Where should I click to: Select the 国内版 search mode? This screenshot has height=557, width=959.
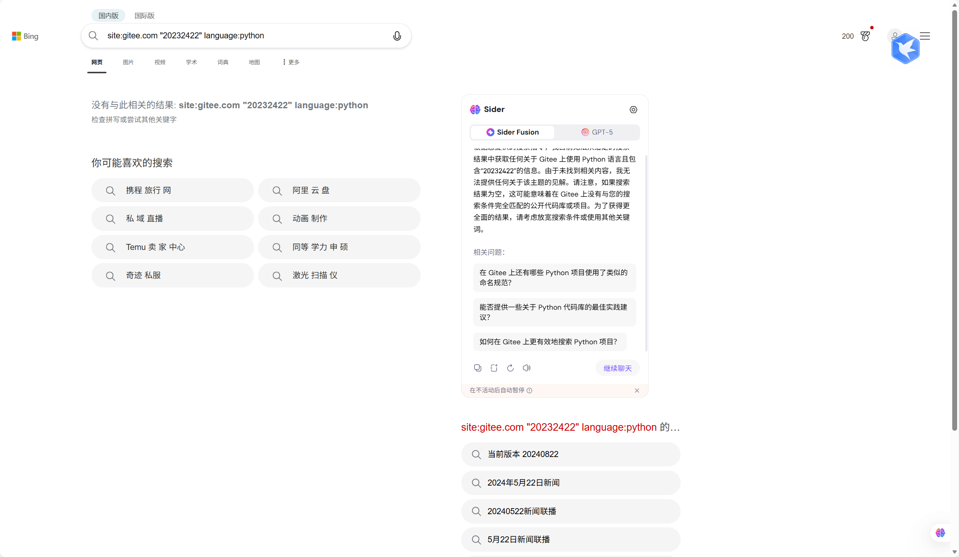click(x=108, y=15)
